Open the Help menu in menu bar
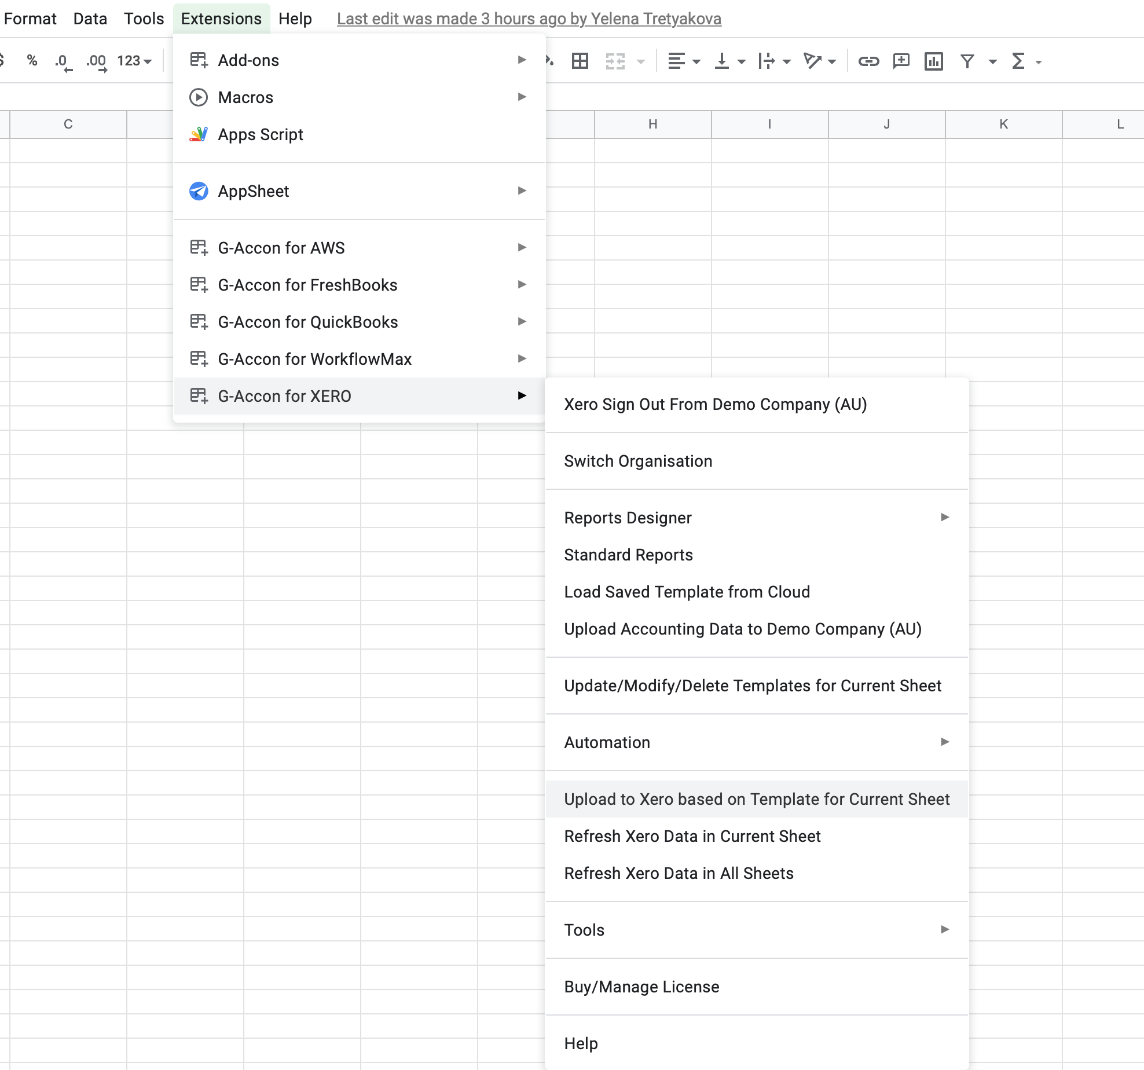This screenshot has width=1144, height=1070. pos(295,19)
